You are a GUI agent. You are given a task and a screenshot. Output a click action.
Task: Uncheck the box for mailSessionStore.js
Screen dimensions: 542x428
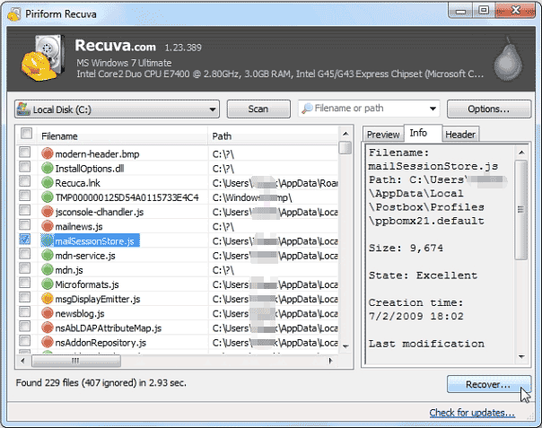24,240
